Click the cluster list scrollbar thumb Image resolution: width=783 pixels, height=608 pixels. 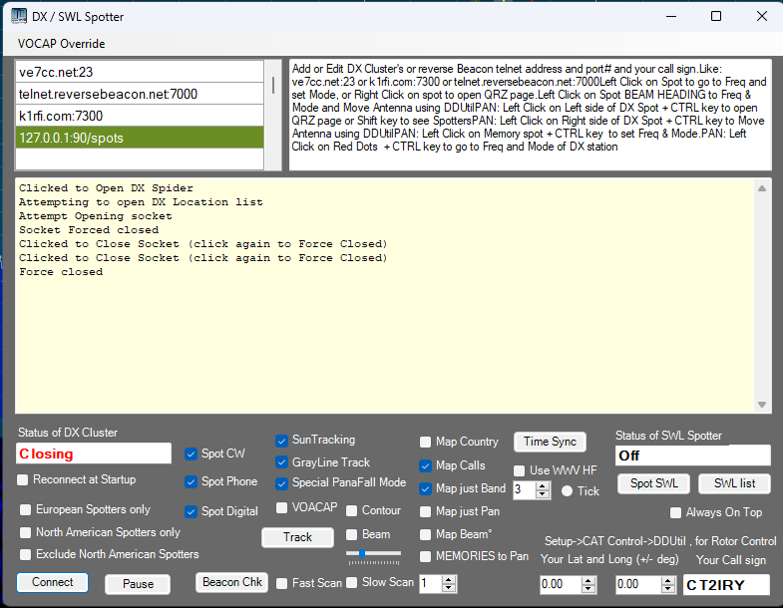pyautogui.click(x=273, y=85)
